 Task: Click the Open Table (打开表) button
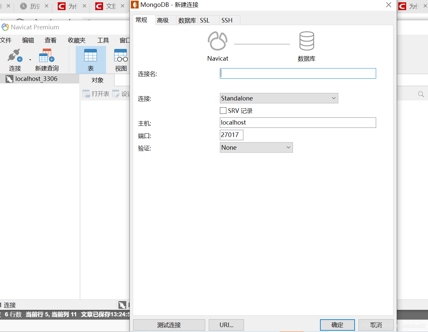96,94
